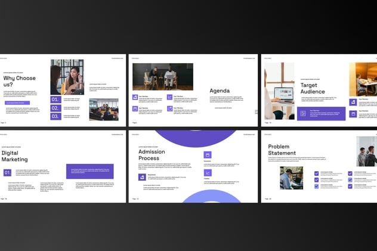
Task: Select the 03. number box on Why Choose us slide
Action: 55,116
